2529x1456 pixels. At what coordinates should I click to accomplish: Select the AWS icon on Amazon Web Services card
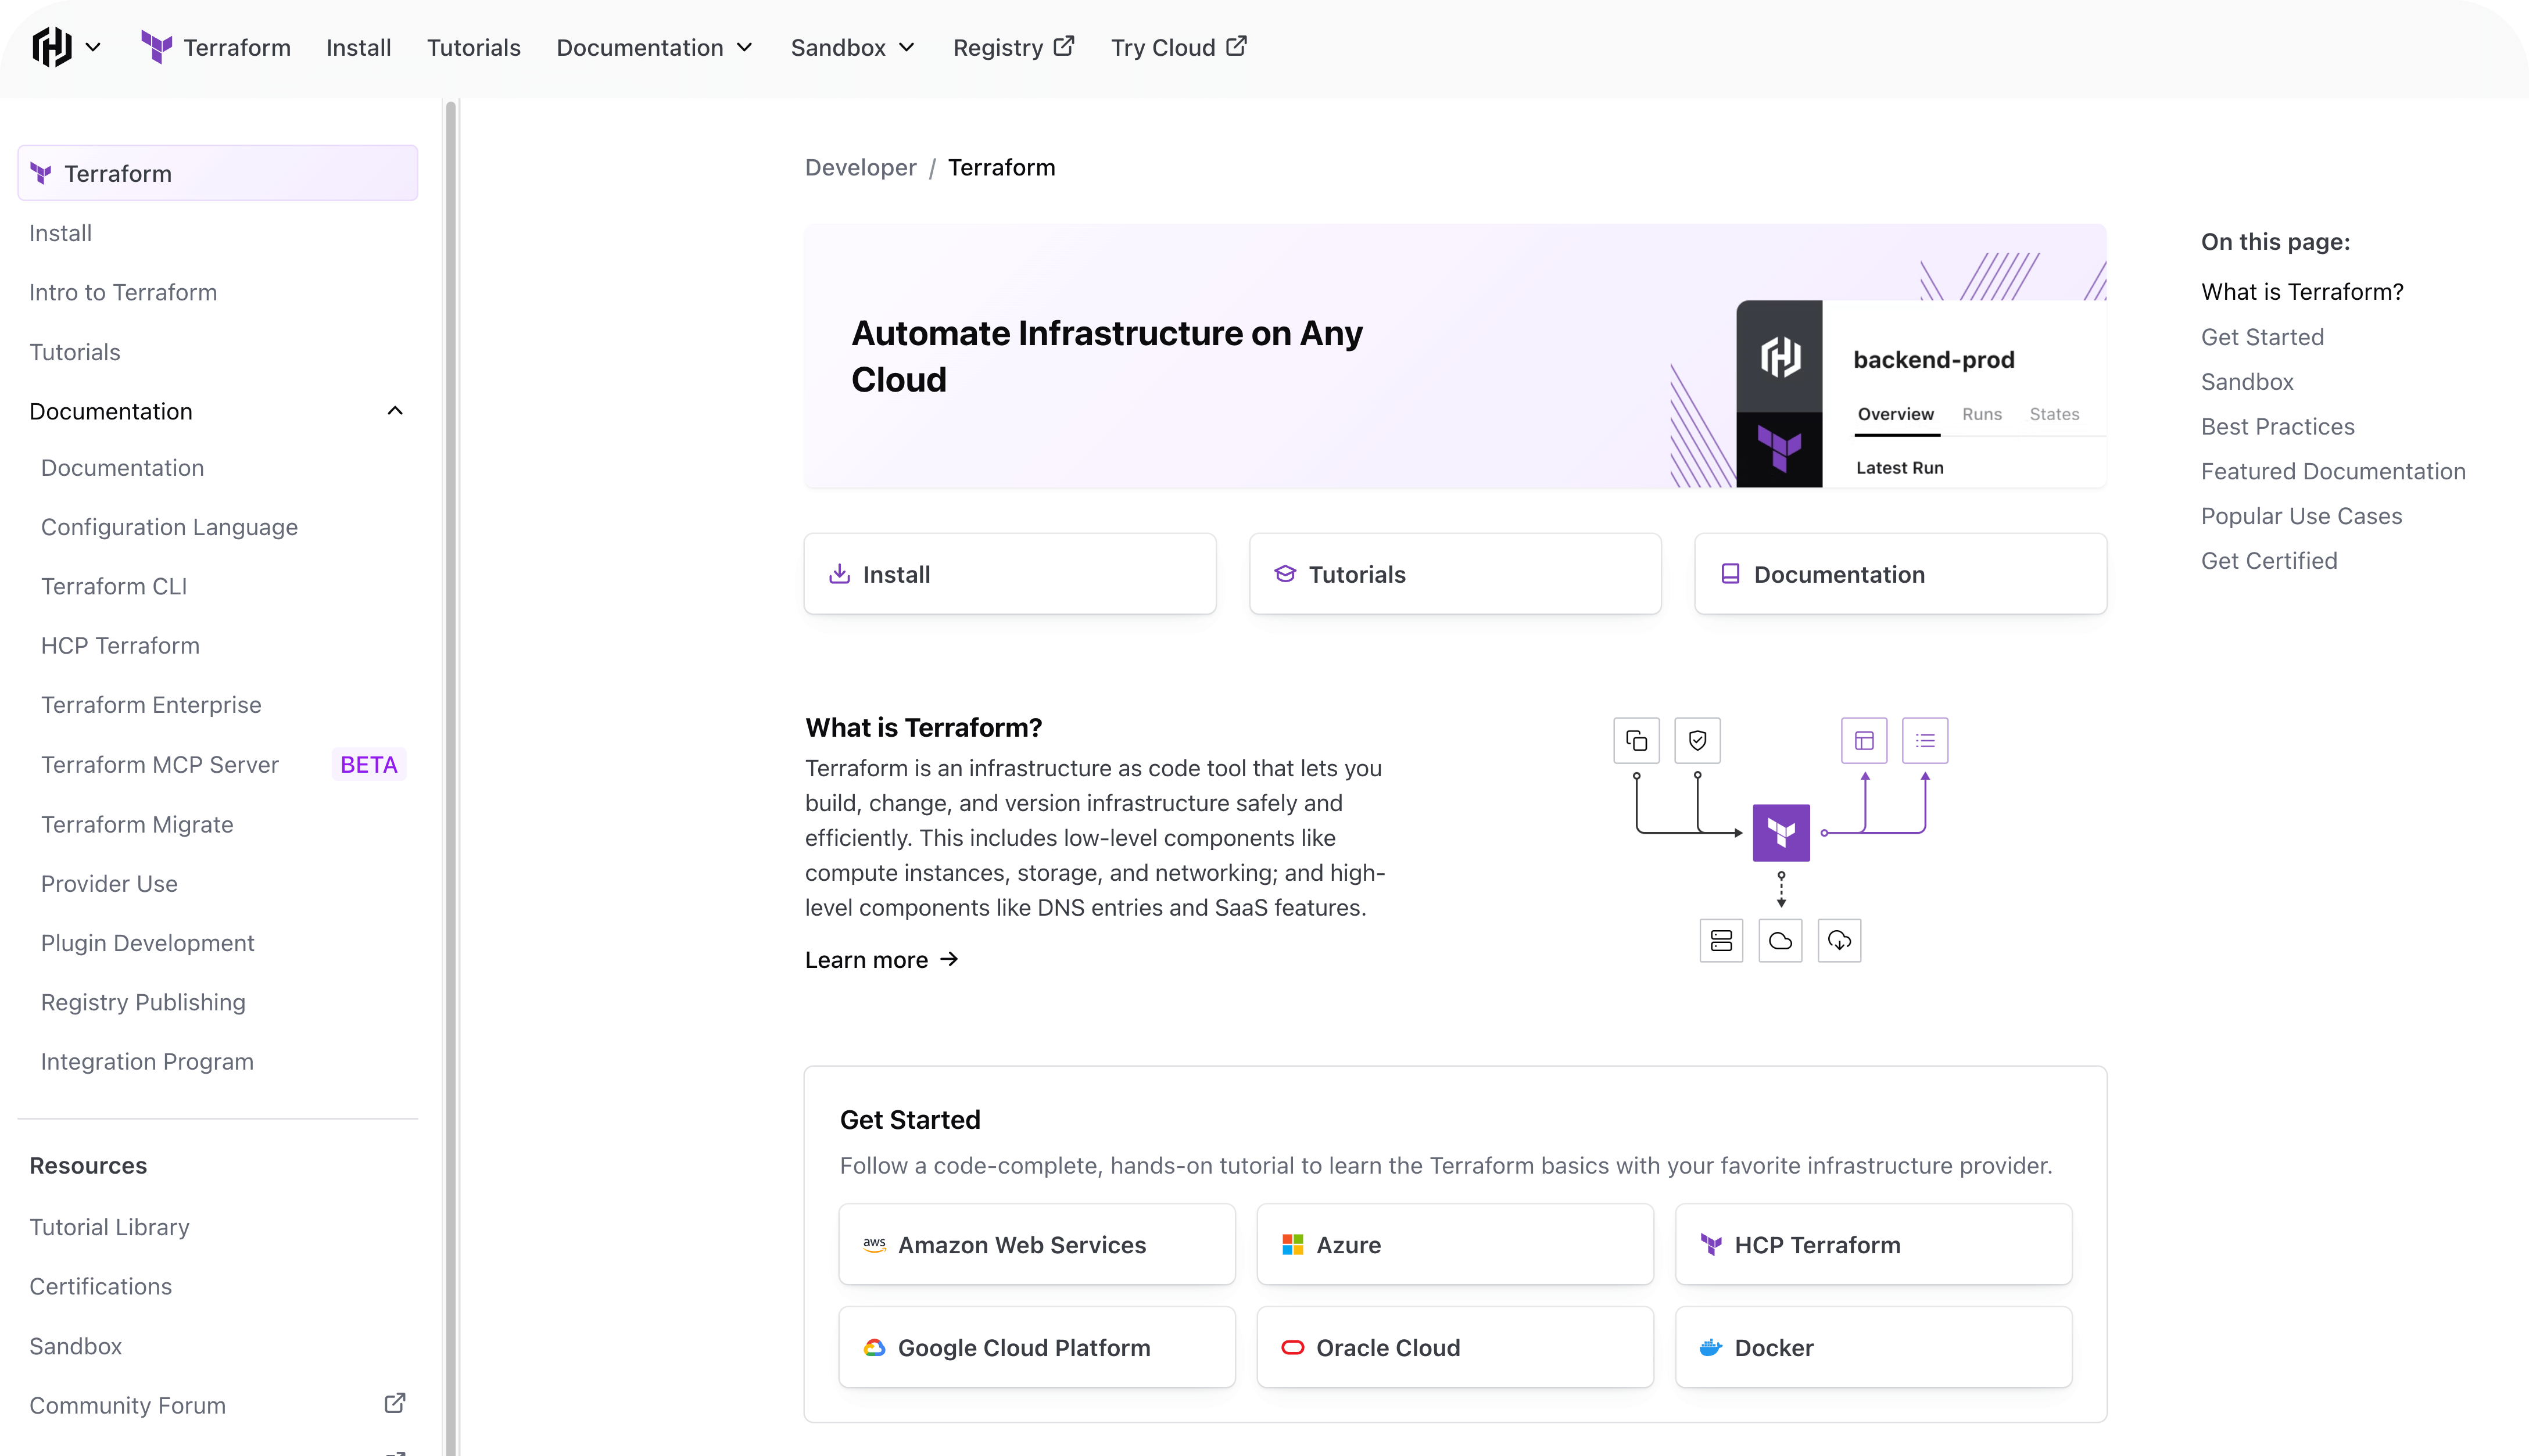875,1244
